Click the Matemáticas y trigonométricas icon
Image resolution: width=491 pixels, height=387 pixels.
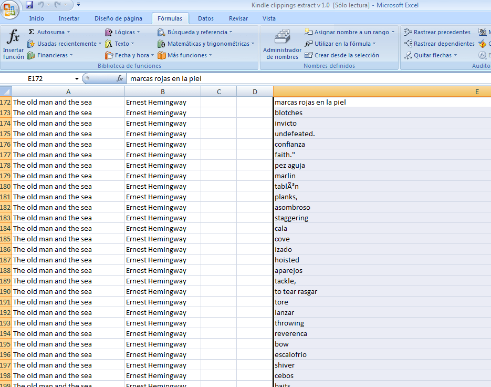click(161, 44)
